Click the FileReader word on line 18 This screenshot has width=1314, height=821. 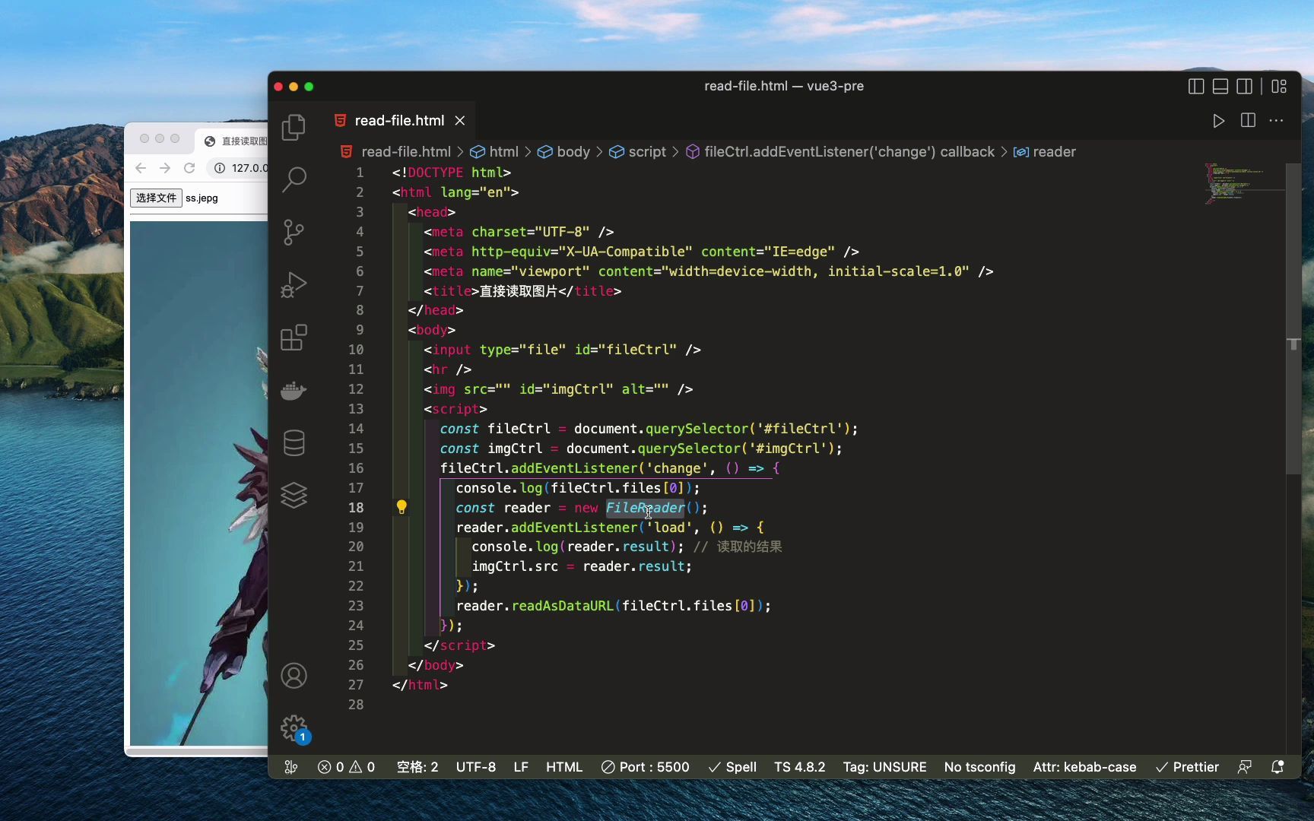[645, 507]
